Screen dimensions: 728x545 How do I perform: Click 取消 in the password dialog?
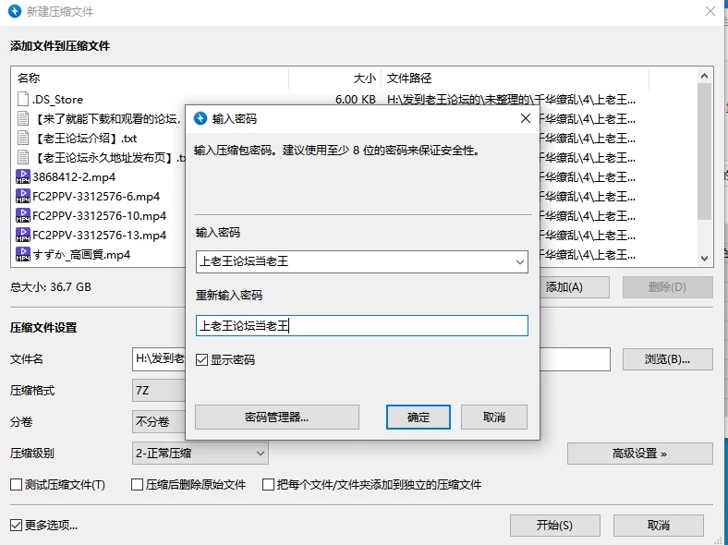click(494, 417)
